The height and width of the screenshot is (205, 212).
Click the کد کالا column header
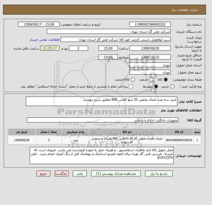[179, 132]
